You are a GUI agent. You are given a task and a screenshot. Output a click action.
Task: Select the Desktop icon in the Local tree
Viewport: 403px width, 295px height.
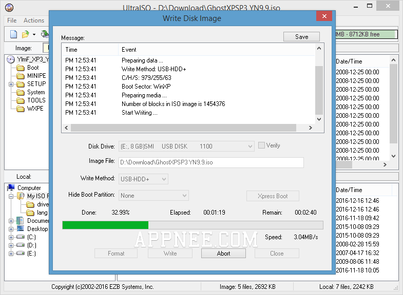coord(21,229)
